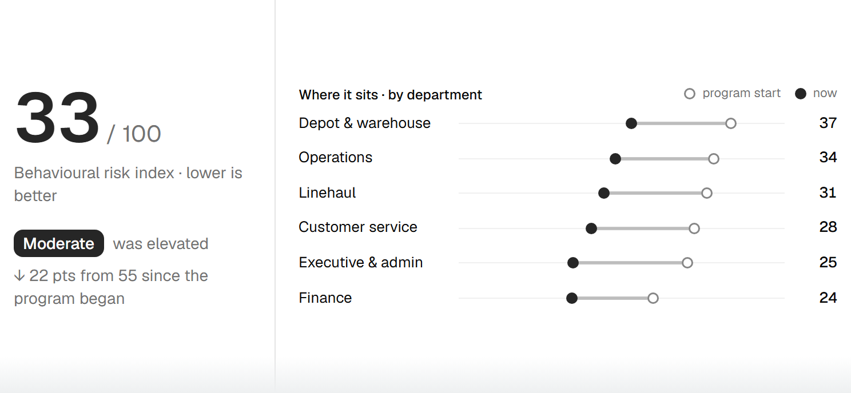Click Executive & admin's filled 'now' marker
Screen dimensions: 851x393
573,263
